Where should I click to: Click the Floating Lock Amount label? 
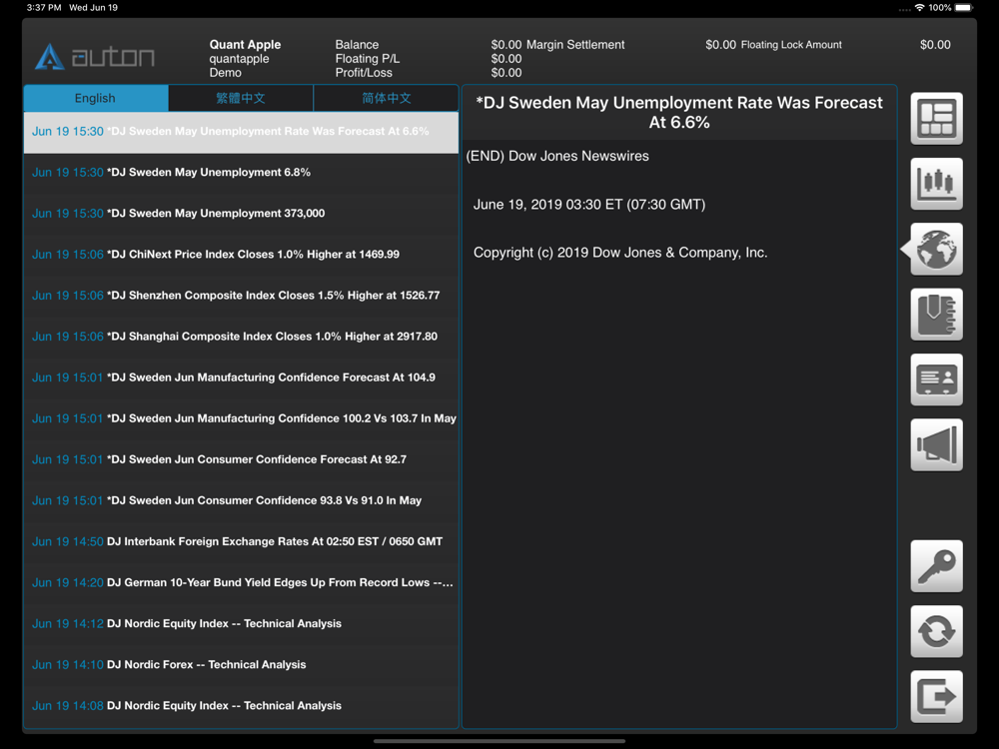(x=791, y=45)
